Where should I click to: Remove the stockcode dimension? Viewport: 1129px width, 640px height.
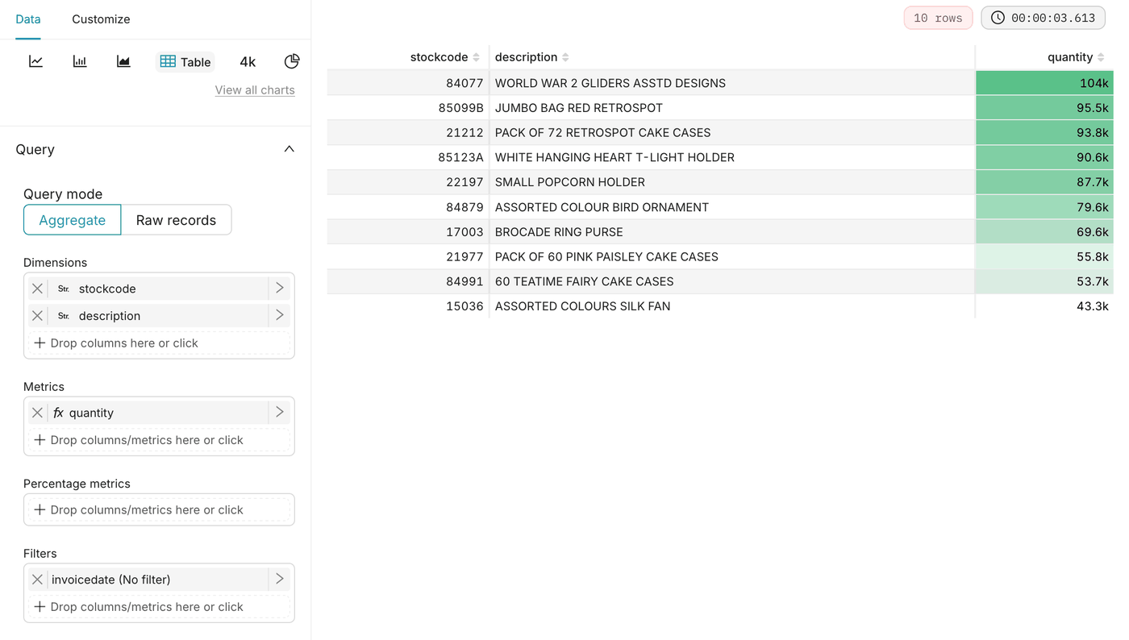point(37,289)
